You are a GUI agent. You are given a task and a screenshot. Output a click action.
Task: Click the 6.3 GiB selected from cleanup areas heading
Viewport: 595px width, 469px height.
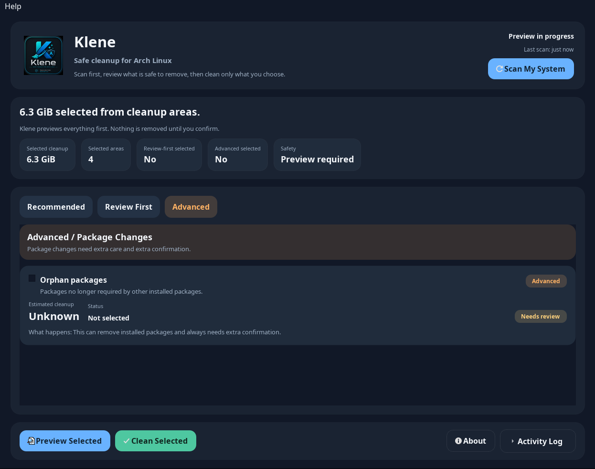tap(110, 112)
